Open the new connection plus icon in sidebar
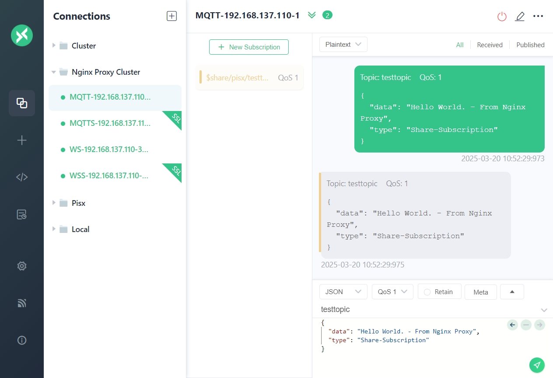553x378 pixels. tap(22, 140)
